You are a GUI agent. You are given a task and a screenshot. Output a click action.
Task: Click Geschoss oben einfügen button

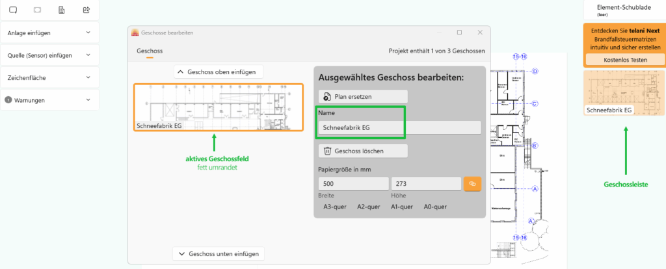point(219,72)
